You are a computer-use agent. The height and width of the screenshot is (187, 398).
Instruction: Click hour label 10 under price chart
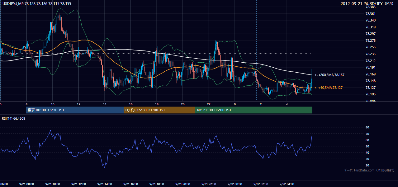(53, 104)
